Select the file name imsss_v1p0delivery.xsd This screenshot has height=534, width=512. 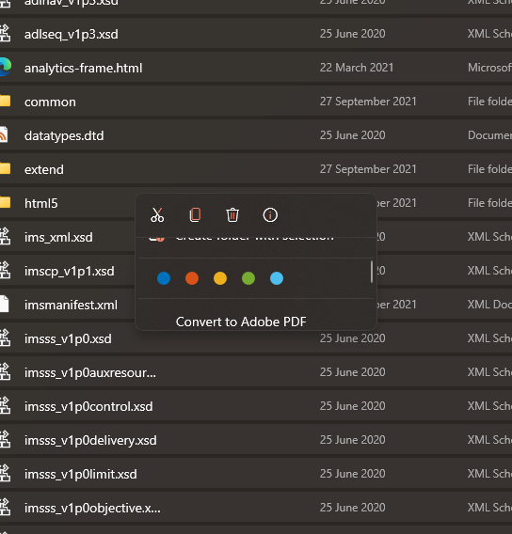tap(90, 440)
